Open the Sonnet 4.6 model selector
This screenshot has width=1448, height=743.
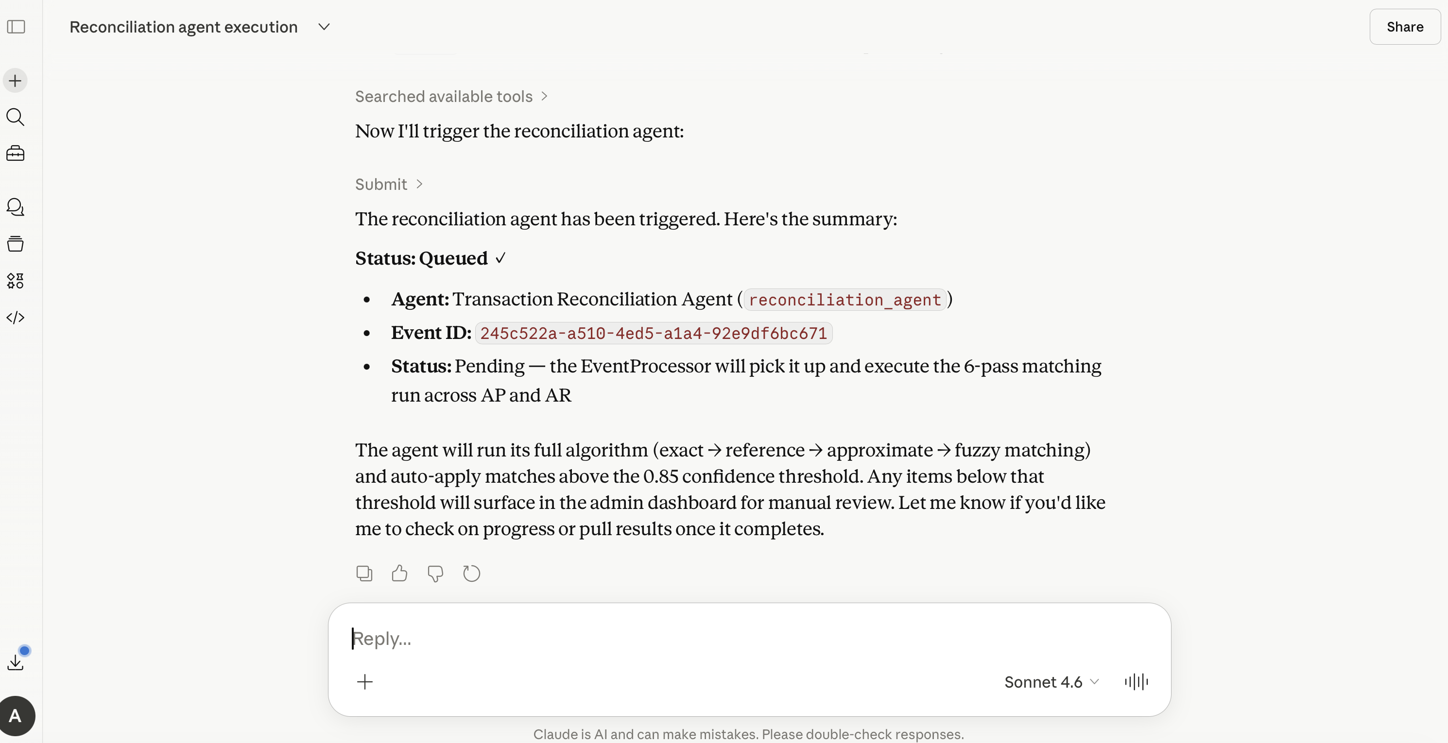[1051, 682]
